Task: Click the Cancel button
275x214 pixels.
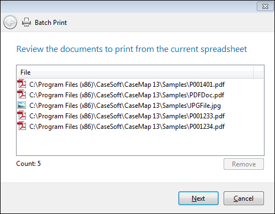Action: pyautogui.click(x=244, y=199)
